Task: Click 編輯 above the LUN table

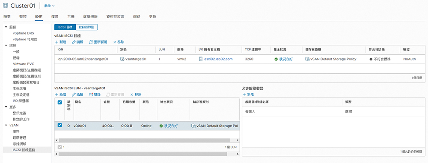Action: pos(77,94)
